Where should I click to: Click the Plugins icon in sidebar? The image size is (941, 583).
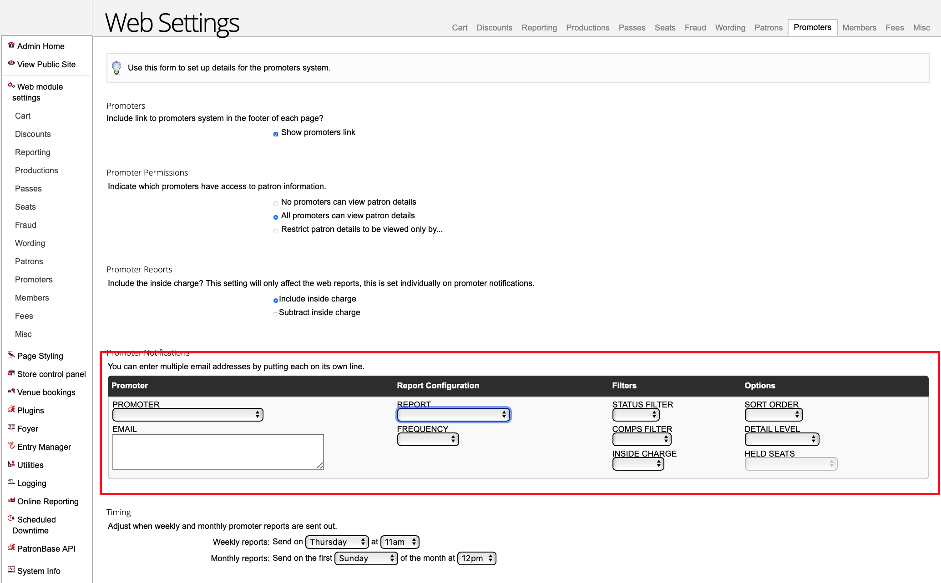11,409
